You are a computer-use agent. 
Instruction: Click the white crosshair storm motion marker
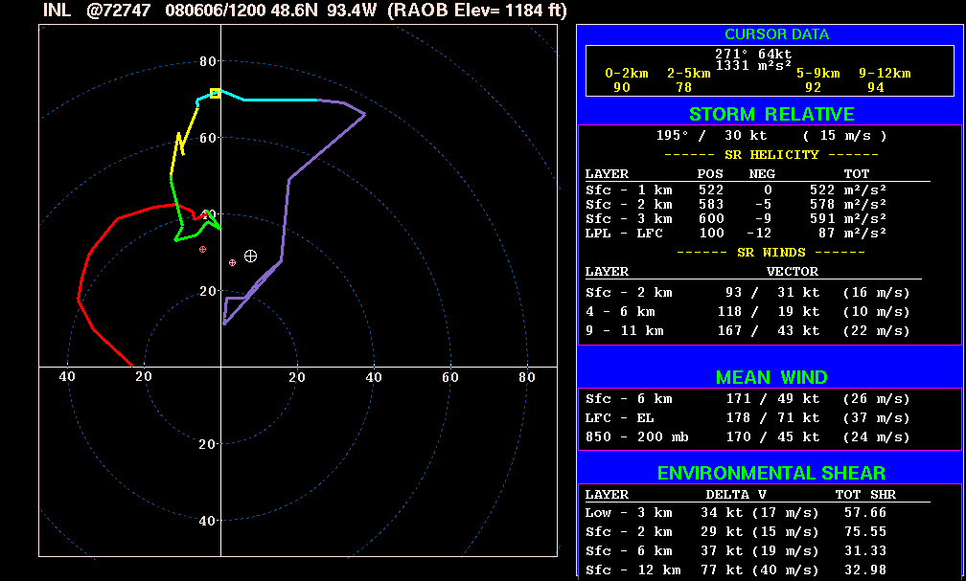250,256
